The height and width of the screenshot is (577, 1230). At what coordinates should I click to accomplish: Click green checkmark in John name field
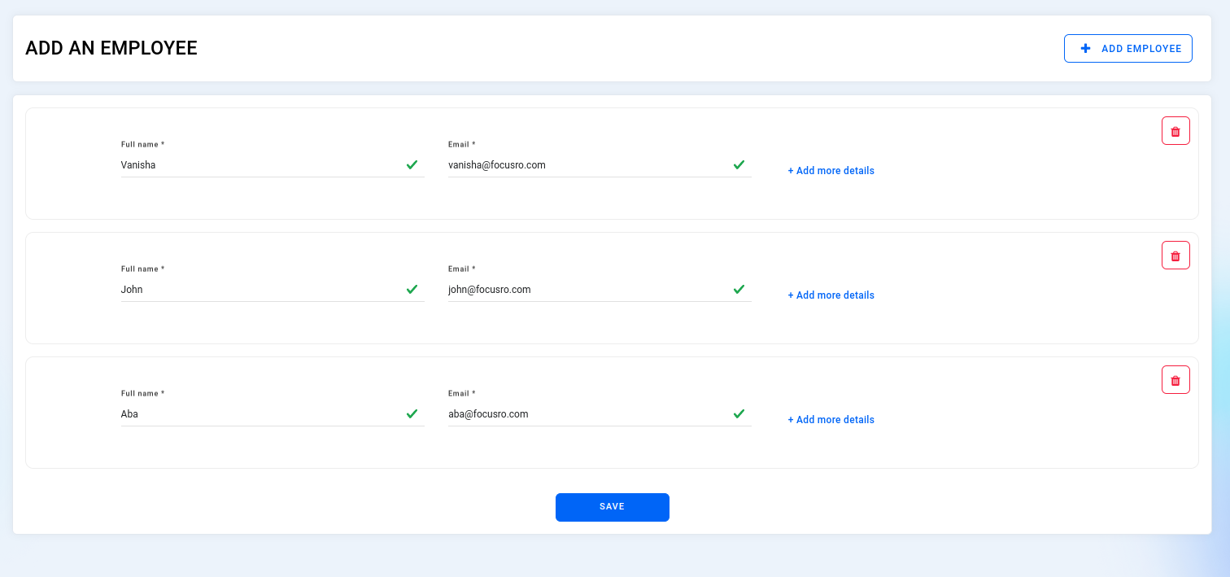(x=412, y=289)
